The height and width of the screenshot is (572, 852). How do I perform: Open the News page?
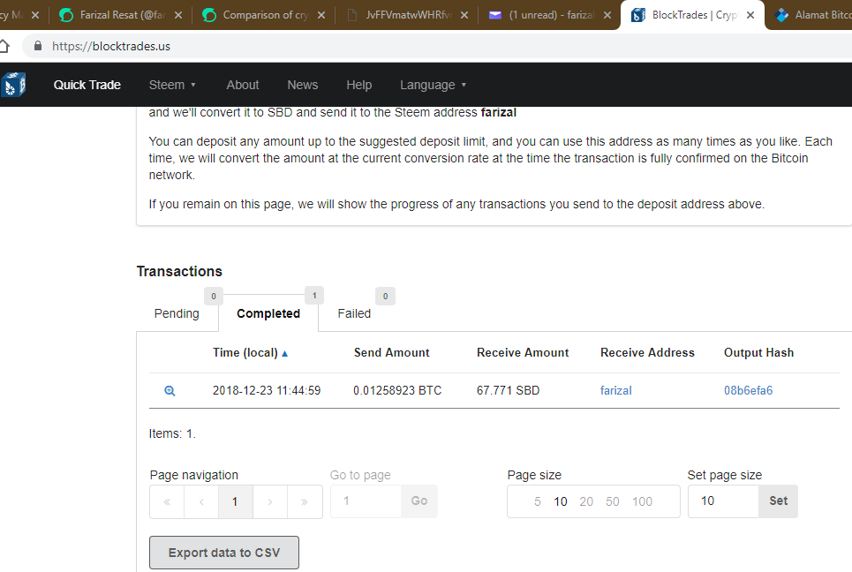[303, 85]
